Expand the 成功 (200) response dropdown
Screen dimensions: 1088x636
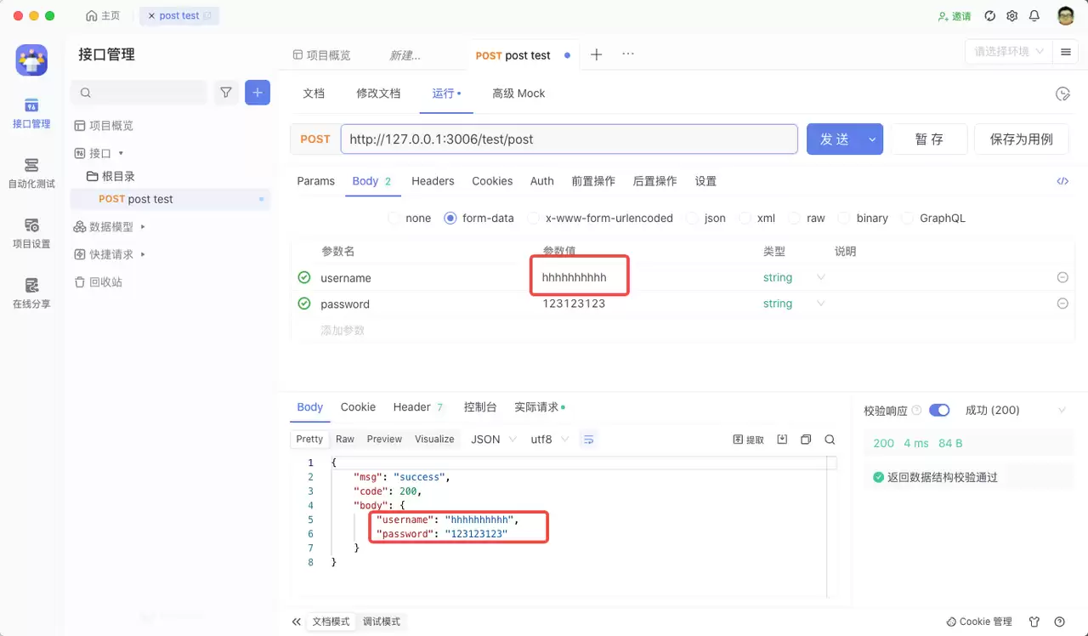pyautogui.click(x=1016, y=410)
